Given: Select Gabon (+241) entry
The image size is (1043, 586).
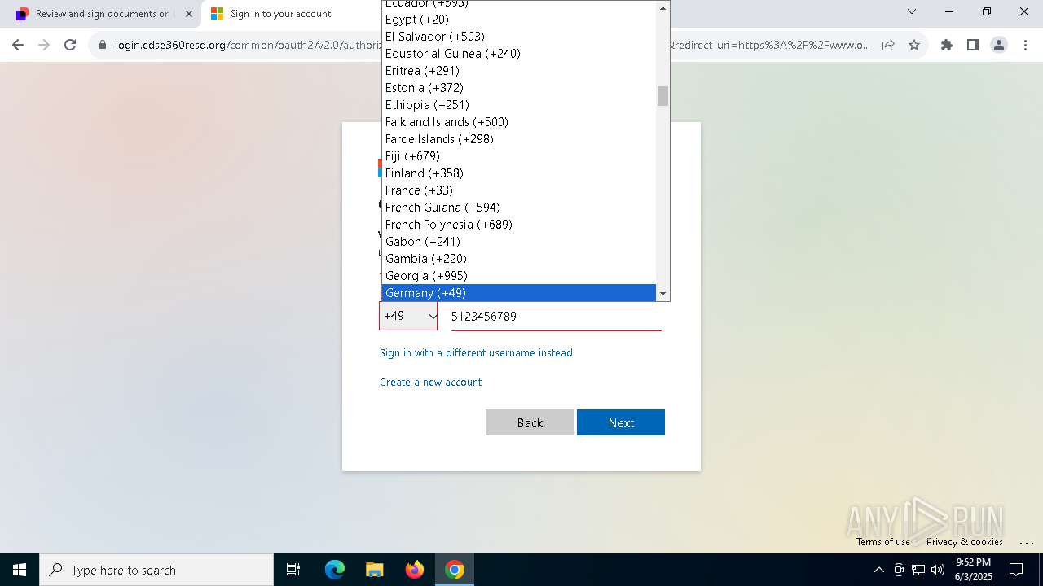Looking at the screenshot, I should (x=519, y=242).
